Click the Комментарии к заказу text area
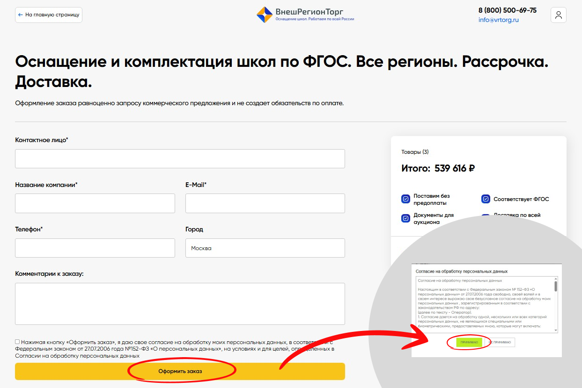The width and height of the screenshot is (582, 388). click(180, 304)
